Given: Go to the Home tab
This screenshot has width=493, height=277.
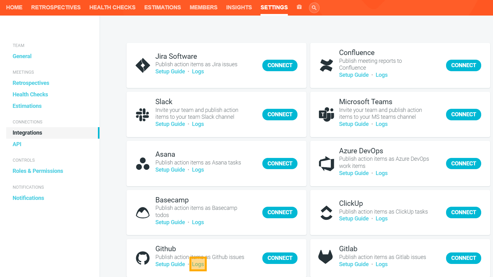Looking at the screenshot, I should click(14, 7).
